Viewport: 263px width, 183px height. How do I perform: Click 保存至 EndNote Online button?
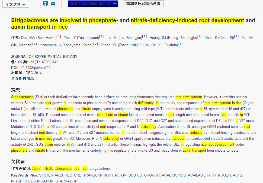[x=90, y=4]
